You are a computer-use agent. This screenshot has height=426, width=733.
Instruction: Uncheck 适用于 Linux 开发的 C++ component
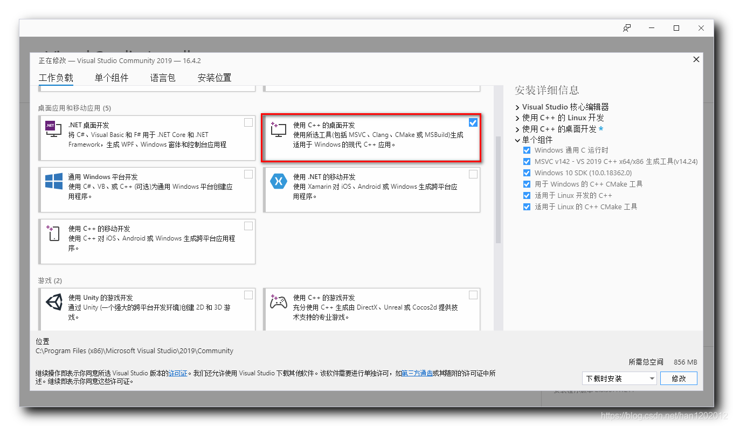(x=527, y=196)
